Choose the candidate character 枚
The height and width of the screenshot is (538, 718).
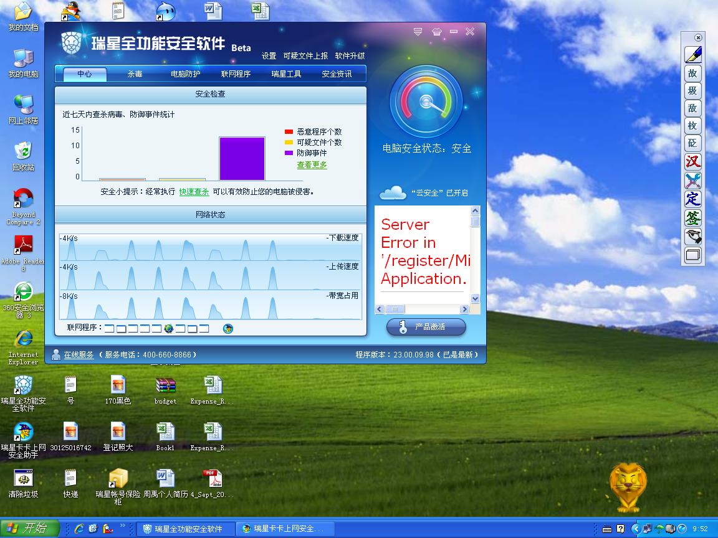click(693, 125)
